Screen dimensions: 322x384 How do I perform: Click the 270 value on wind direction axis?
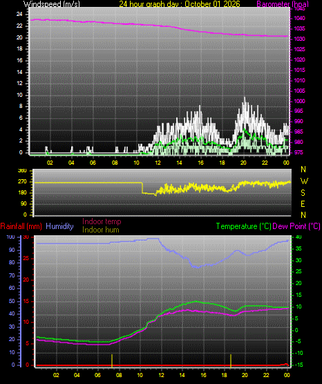pyautogui.click(x=22, y=182)
